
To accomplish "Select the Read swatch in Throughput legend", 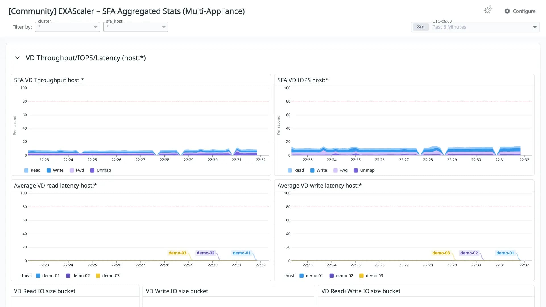I will [26, 170].
